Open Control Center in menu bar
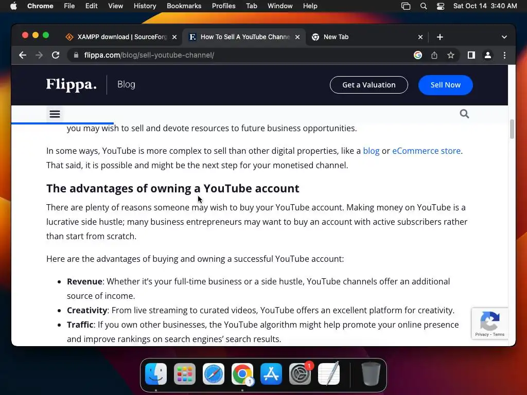The width and height of the screenshot is (527, 395). [x=441, y=6]
